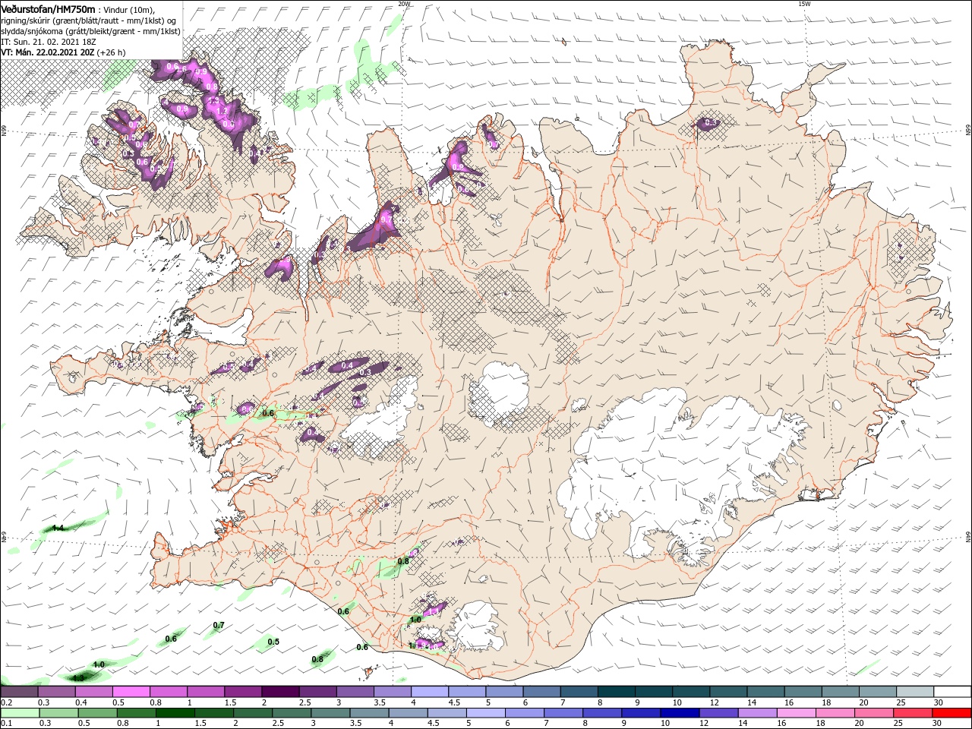Click the Veðurstofan/HM750m title text
Screen dimensions: 972x729
click(x=48, y=8)
